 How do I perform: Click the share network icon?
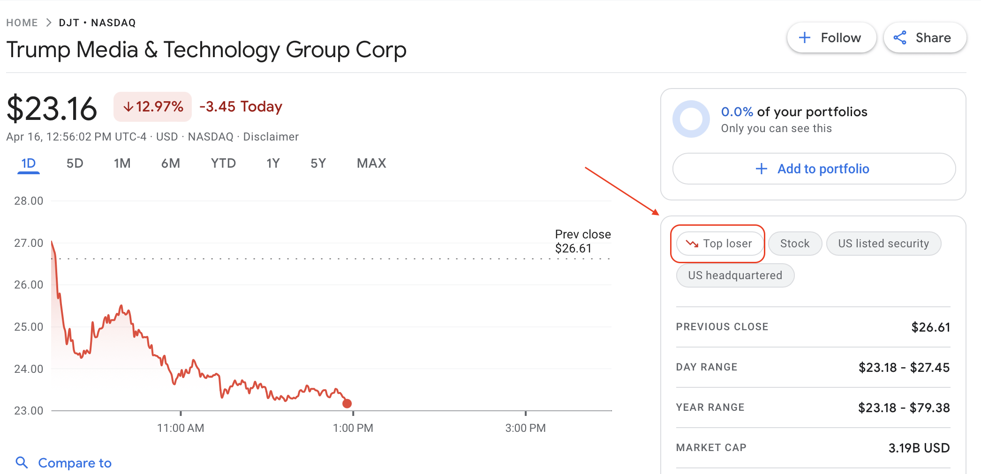pyautogui.click(x=900, y=37)
